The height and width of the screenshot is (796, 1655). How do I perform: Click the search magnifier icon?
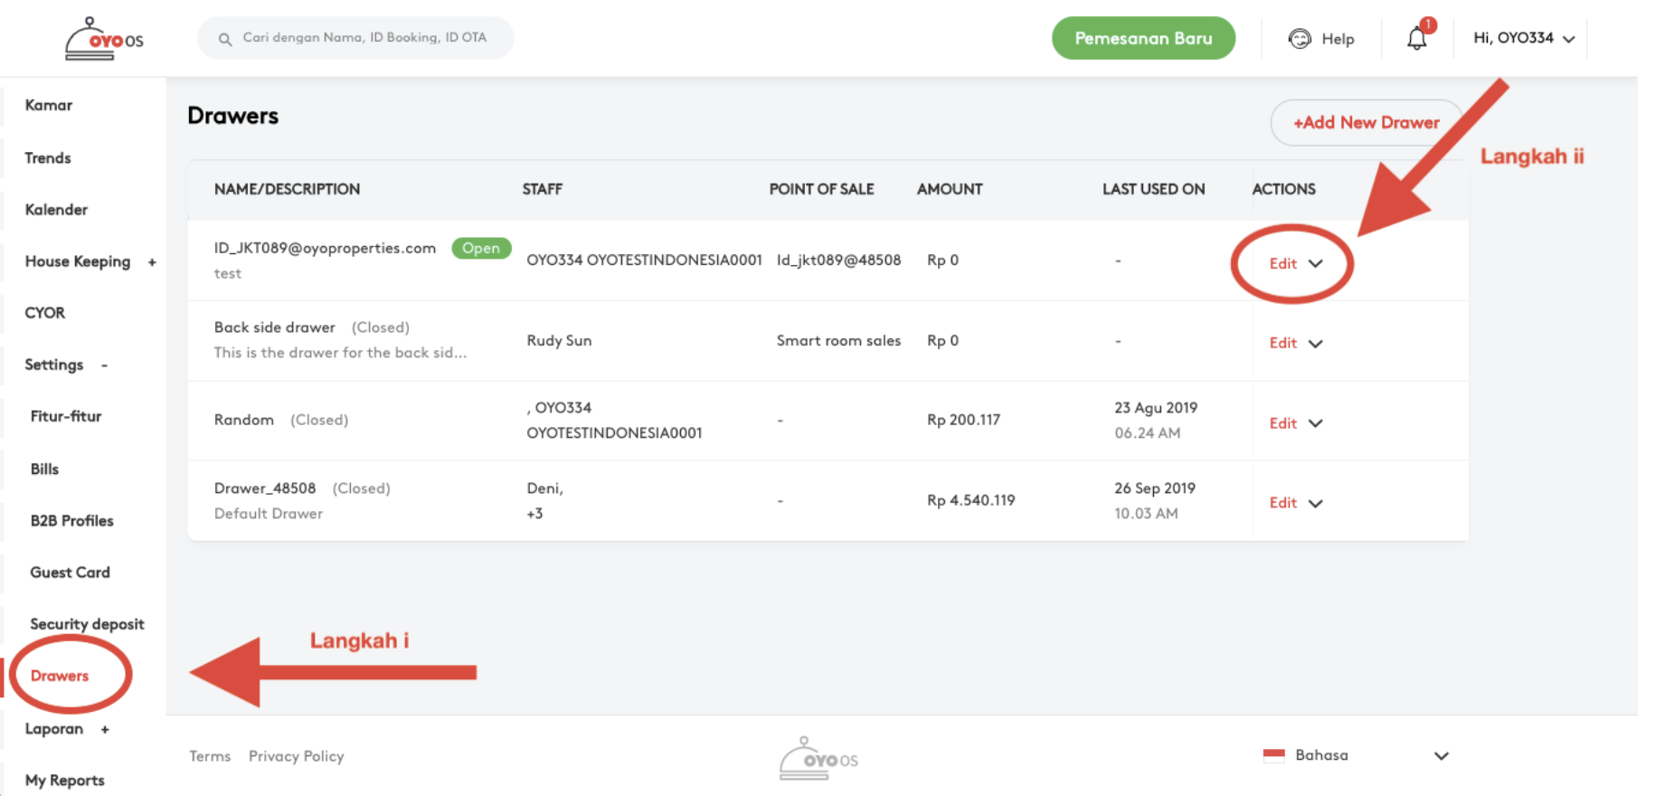[225, 39]
